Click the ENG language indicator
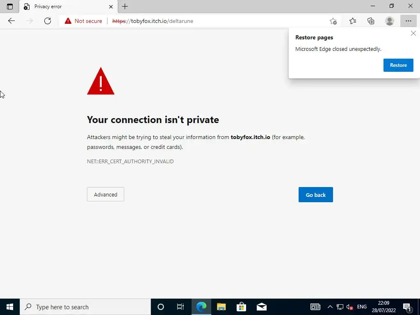This screenshot has width=420, height=315. (x=362, y=307)
